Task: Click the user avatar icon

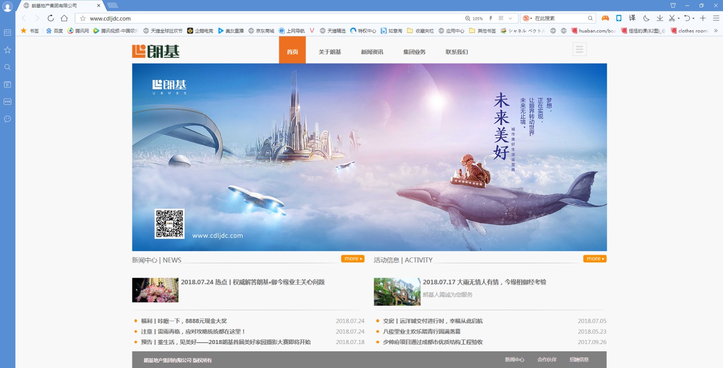Action: click(7, 7)
